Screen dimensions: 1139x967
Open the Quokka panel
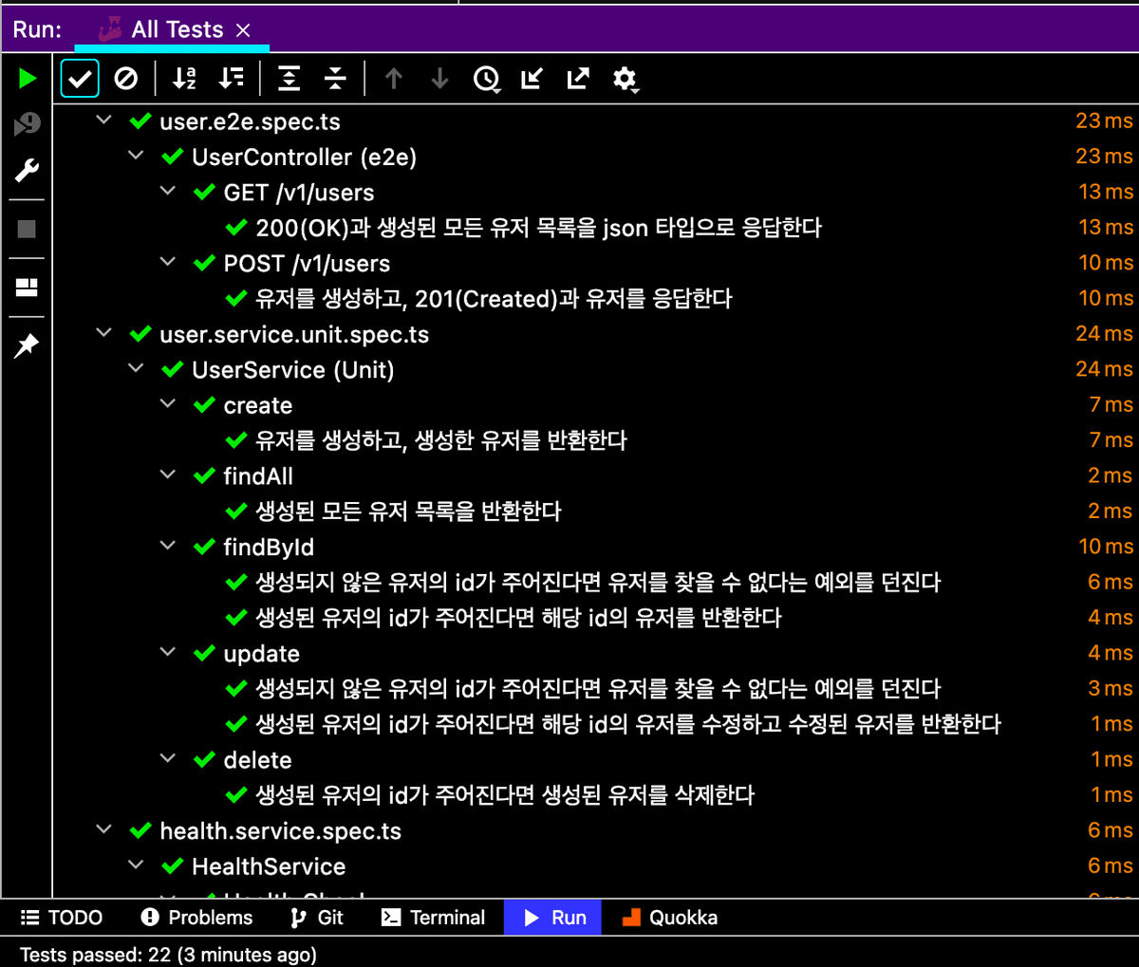[669, 918]
